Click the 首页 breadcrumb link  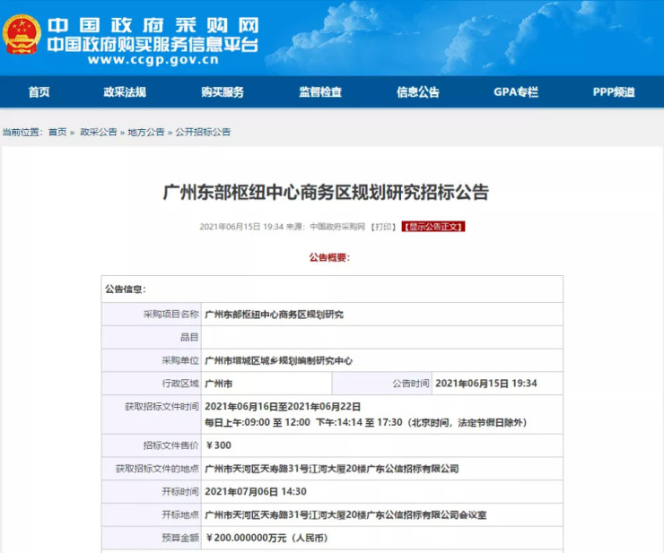point(57,132)
